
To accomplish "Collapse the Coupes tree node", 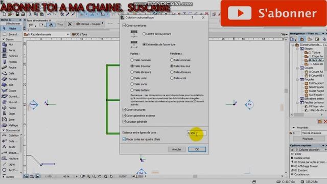I will pyautogui.click(x=297, y=68).
